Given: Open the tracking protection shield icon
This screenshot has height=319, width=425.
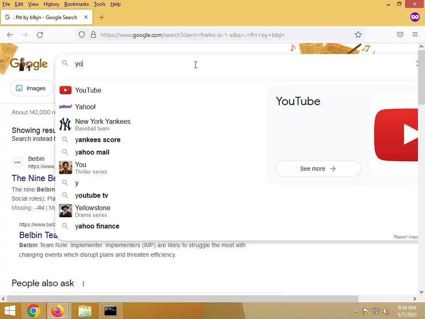Looking at the screenshot, I should coord(82,35).
